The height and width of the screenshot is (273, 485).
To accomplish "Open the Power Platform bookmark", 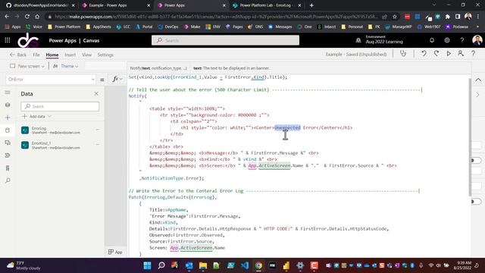I will 64,27.
